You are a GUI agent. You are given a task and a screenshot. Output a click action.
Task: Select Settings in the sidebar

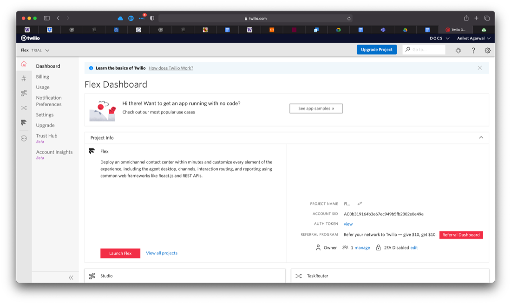(x=45, y=115)
